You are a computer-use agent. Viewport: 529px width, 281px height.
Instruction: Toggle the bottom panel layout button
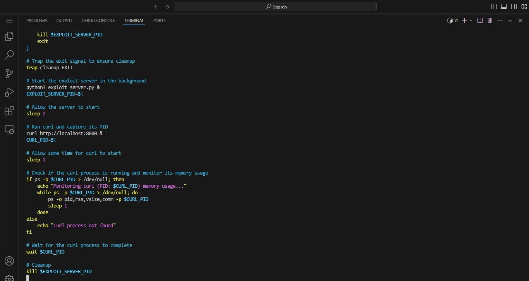[x=504, y=7]
